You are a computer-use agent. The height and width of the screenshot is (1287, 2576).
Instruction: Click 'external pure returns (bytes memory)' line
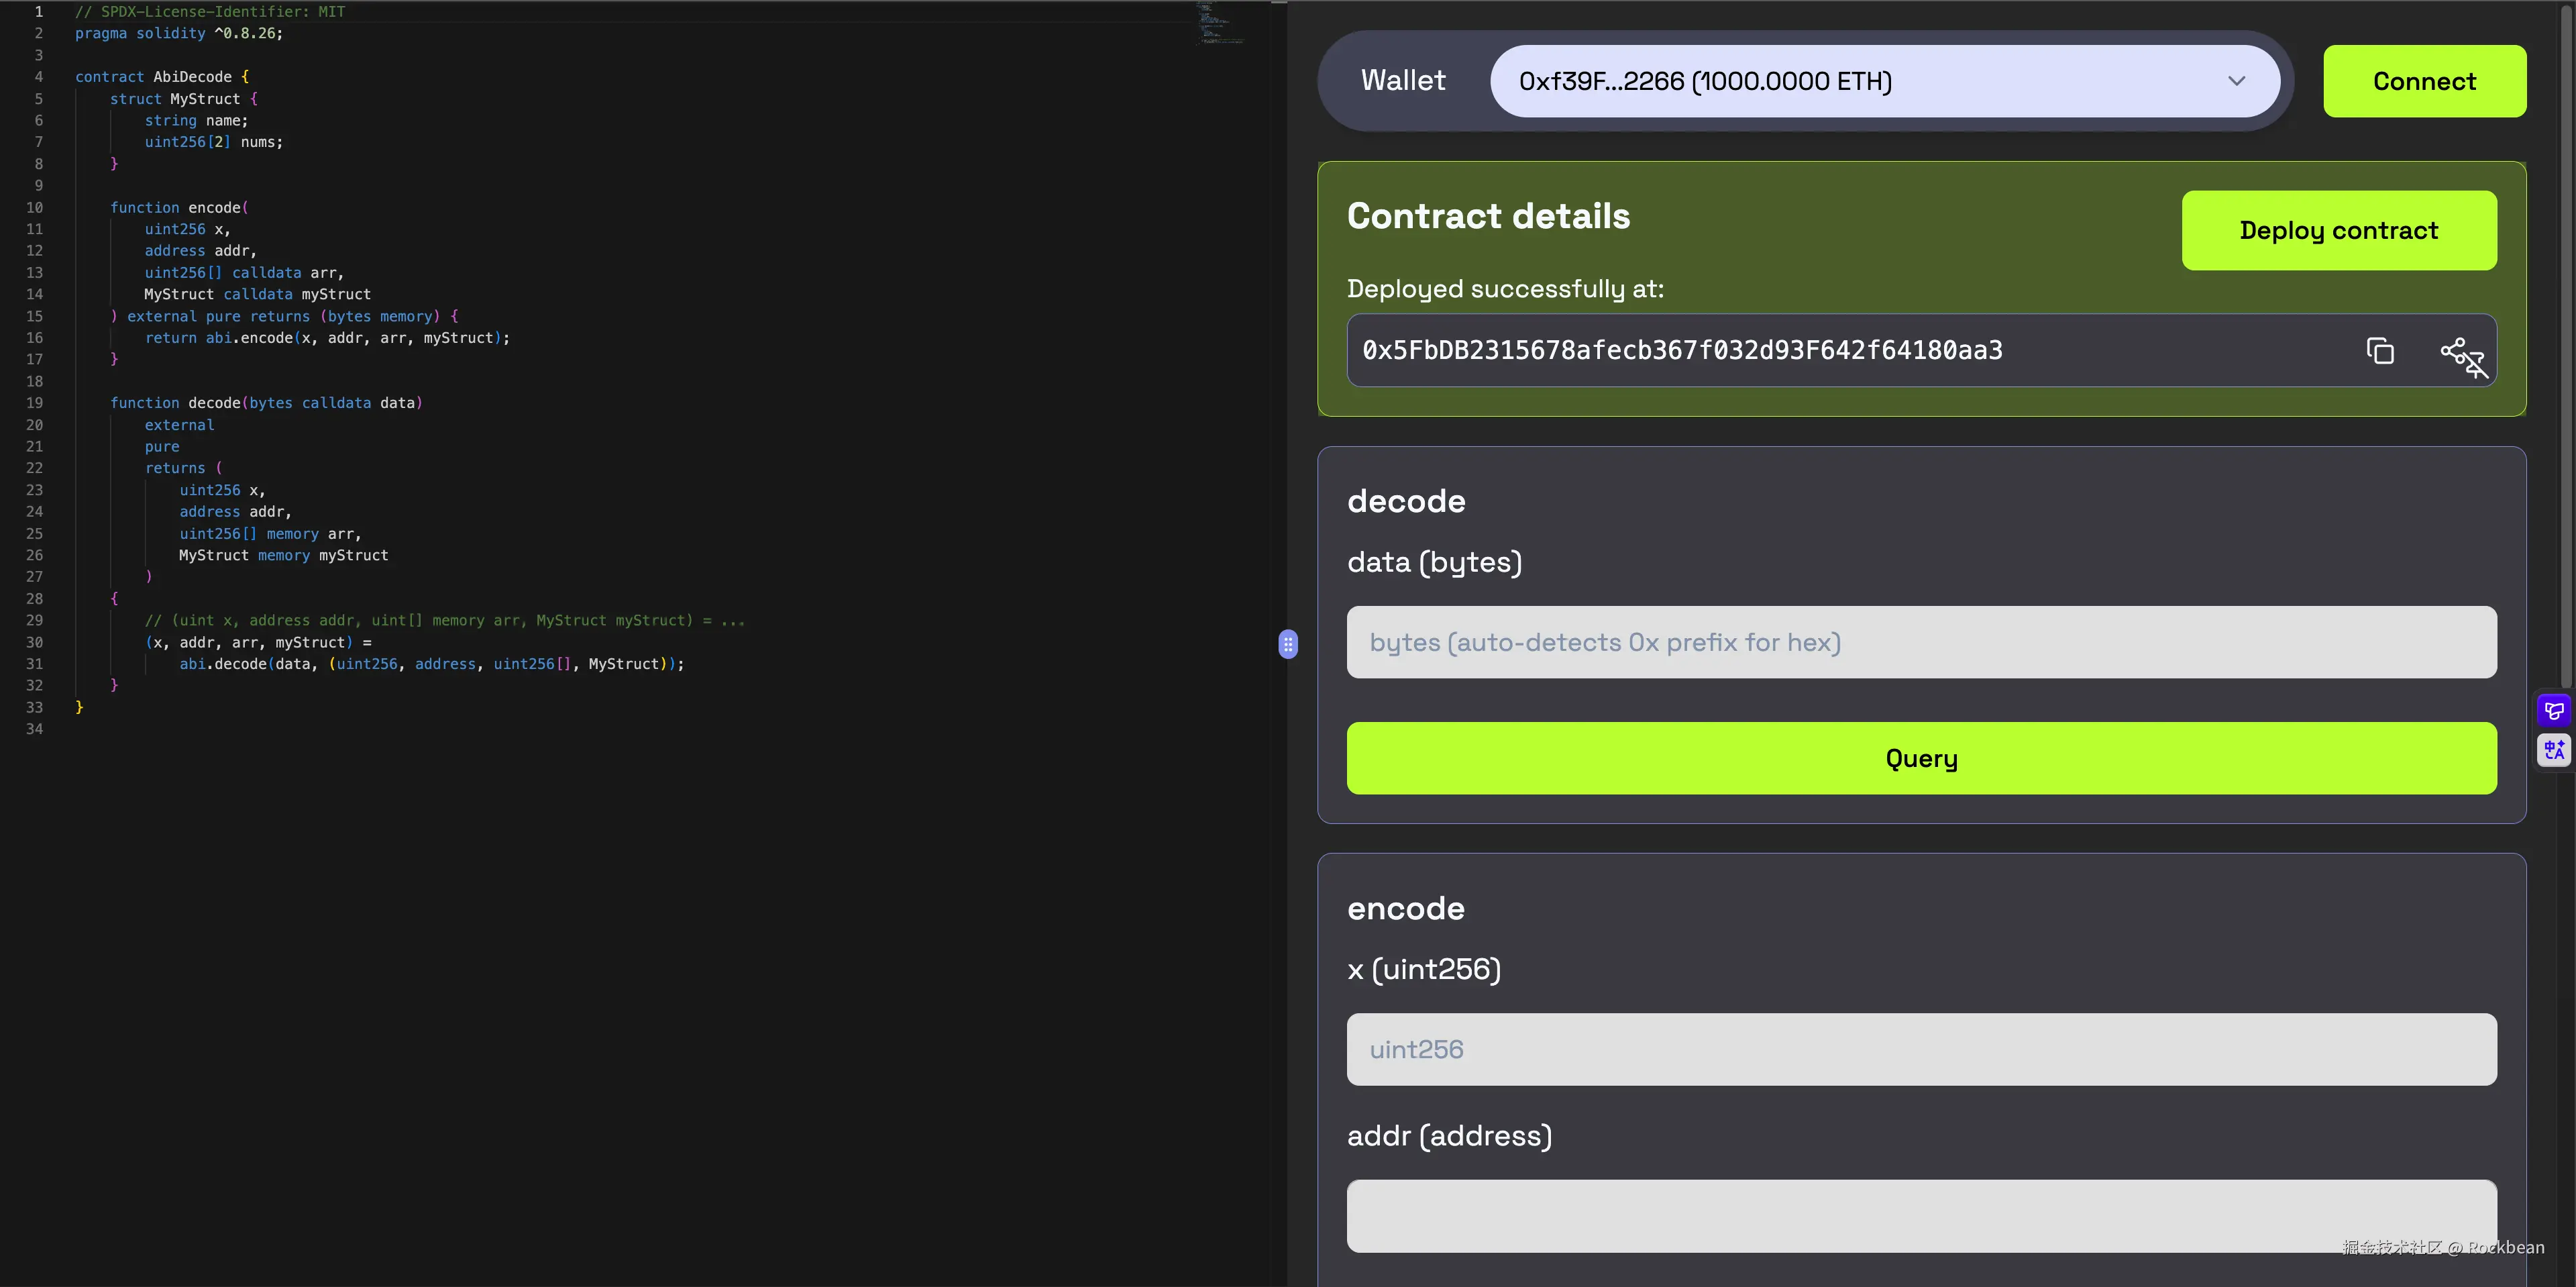pos(284,316)
